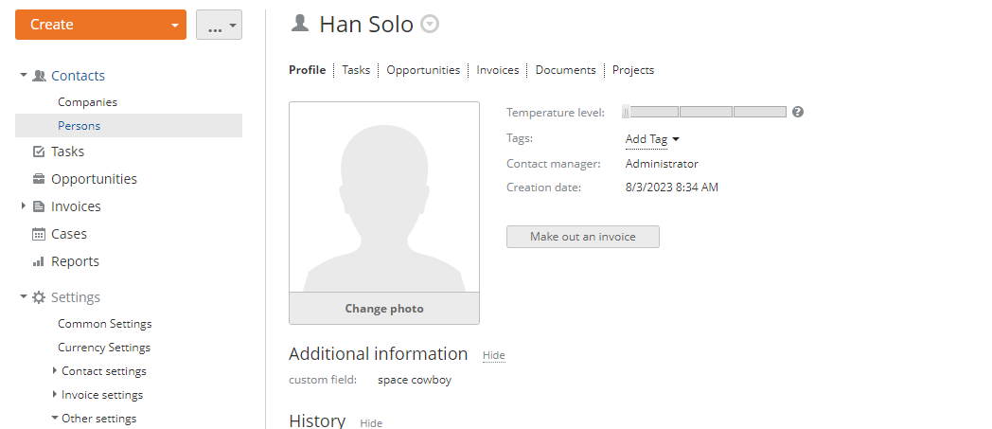Image resolution: width=992 pixels, height=429 pixels.
Task: Click the Administrator contact manager value
Action: click(662, 164)
